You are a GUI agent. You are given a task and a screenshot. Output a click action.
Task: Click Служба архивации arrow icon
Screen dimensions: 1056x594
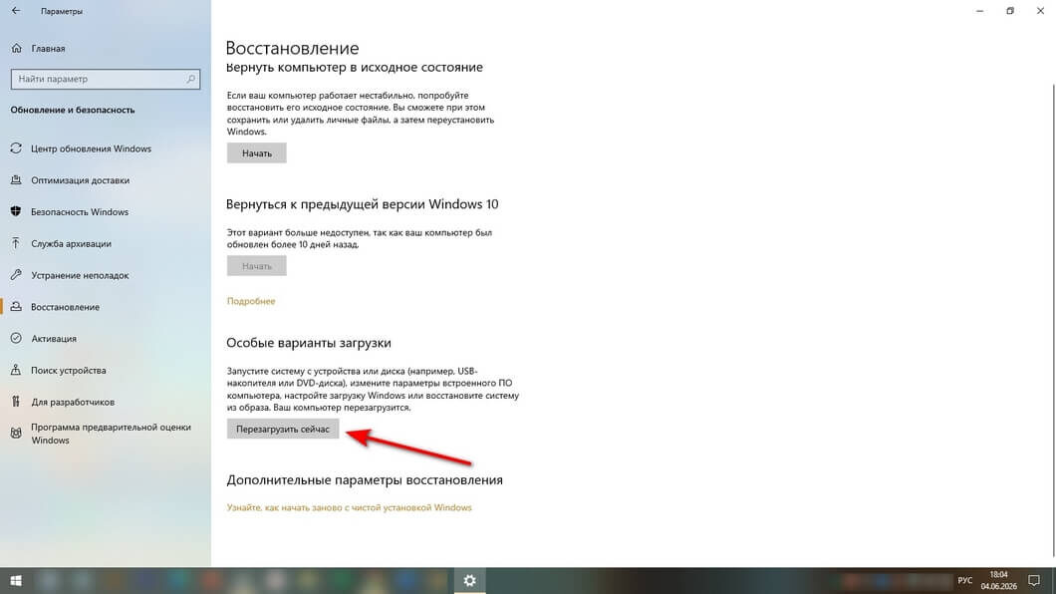[x=16, y=243]
